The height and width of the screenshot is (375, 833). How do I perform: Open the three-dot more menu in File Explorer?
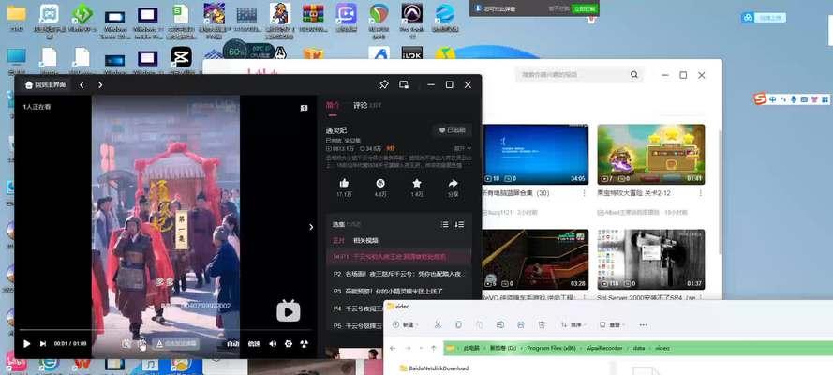[x=644, y=324]
